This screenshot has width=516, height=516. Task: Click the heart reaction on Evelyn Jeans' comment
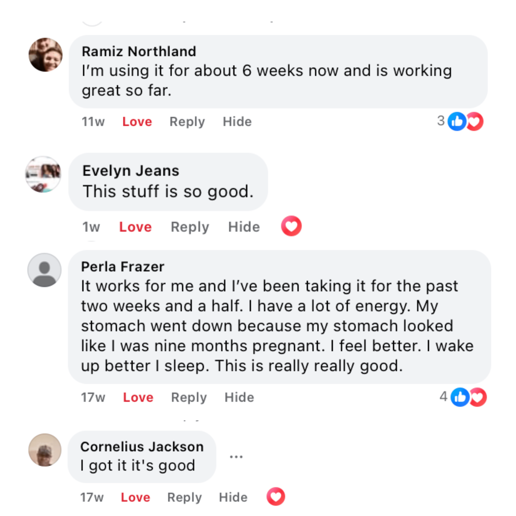[291, 226]
